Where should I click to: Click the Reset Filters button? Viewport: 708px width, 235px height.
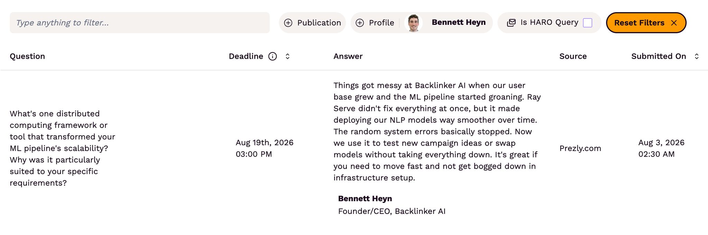646,23
